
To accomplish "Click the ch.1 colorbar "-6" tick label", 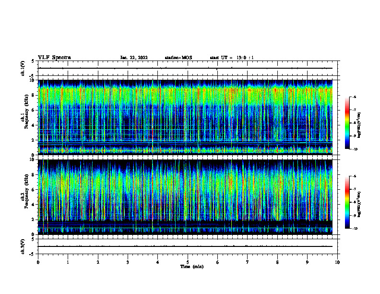I will tap(354, 97).
